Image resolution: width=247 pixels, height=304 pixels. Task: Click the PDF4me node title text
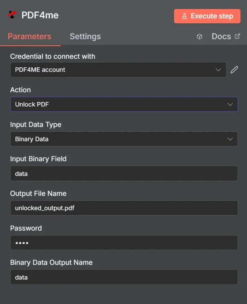[40, 15]
